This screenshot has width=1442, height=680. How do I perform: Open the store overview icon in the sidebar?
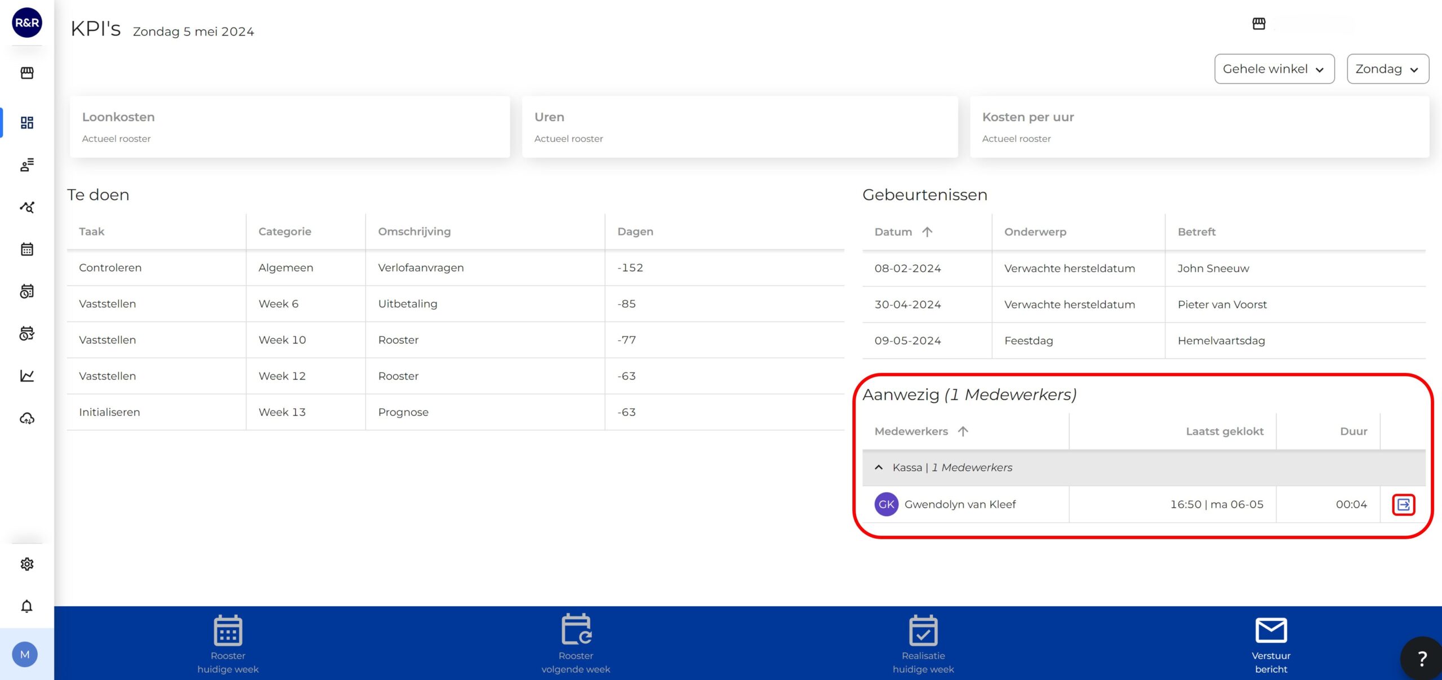pos(26,73)
